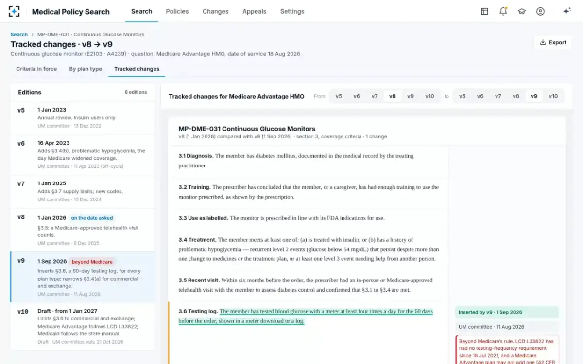Image resolution: width=583 pixels, height=364 pixels.
Task: Click the 'MP-DME-031 · Continuous Glucose Monitors' breadcrumb
Action: [91, 34]
